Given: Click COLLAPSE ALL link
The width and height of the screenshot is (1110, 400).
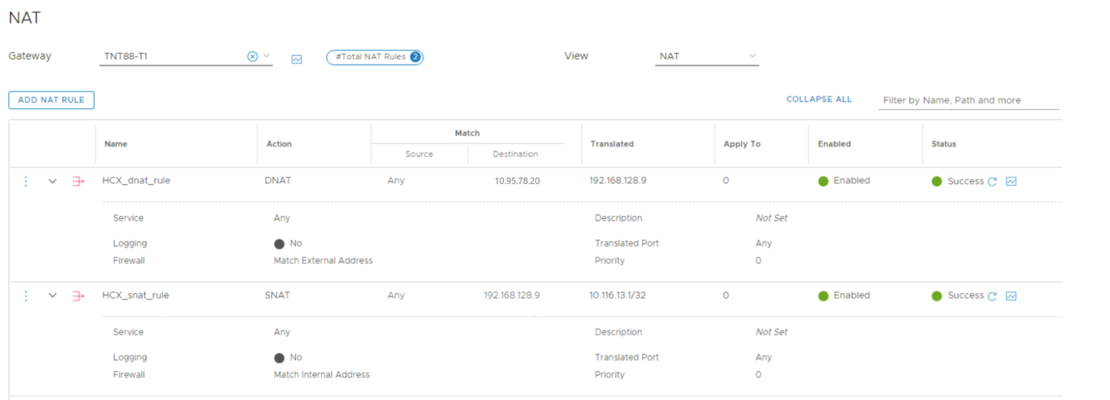Looking at the screenshot, I should 818,99.
